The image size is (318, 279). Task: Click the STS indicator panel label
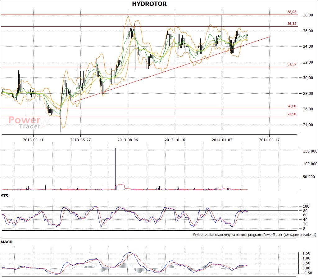pyautogui.click(x=4, y=196)
